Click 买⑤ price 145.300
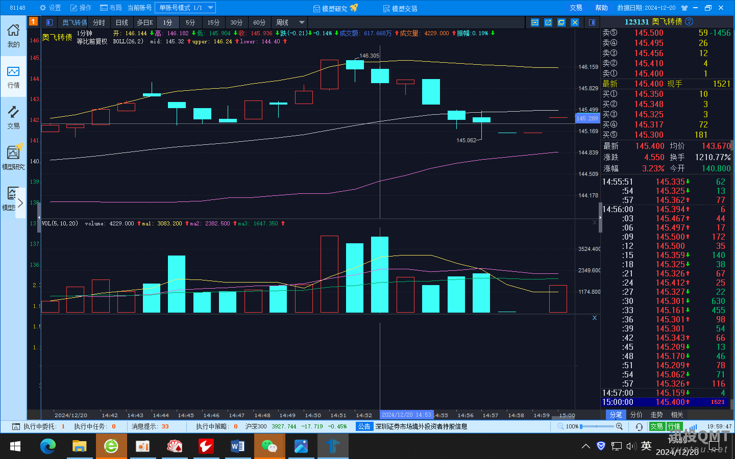This screenshot has height=459, width=735. pyautogui.click(x=649, y=135)
